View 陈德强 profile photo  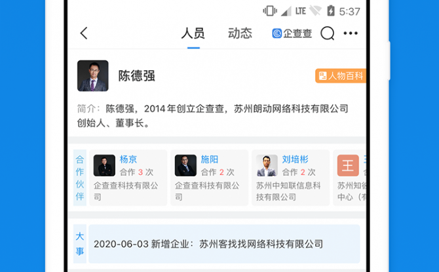[x=93, y=75]
